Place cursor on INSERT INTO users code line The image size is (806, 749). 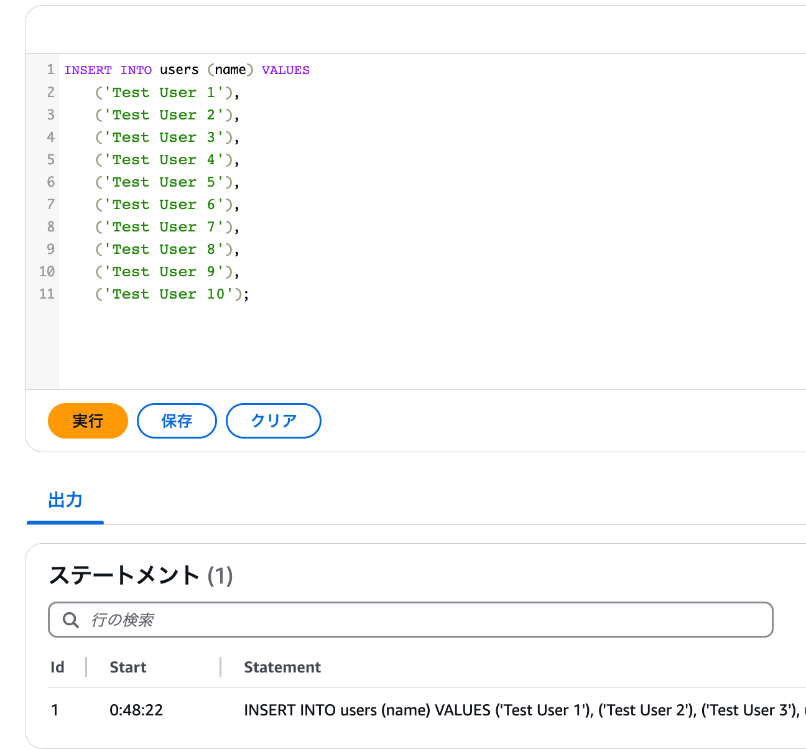(x=187, y=70)
